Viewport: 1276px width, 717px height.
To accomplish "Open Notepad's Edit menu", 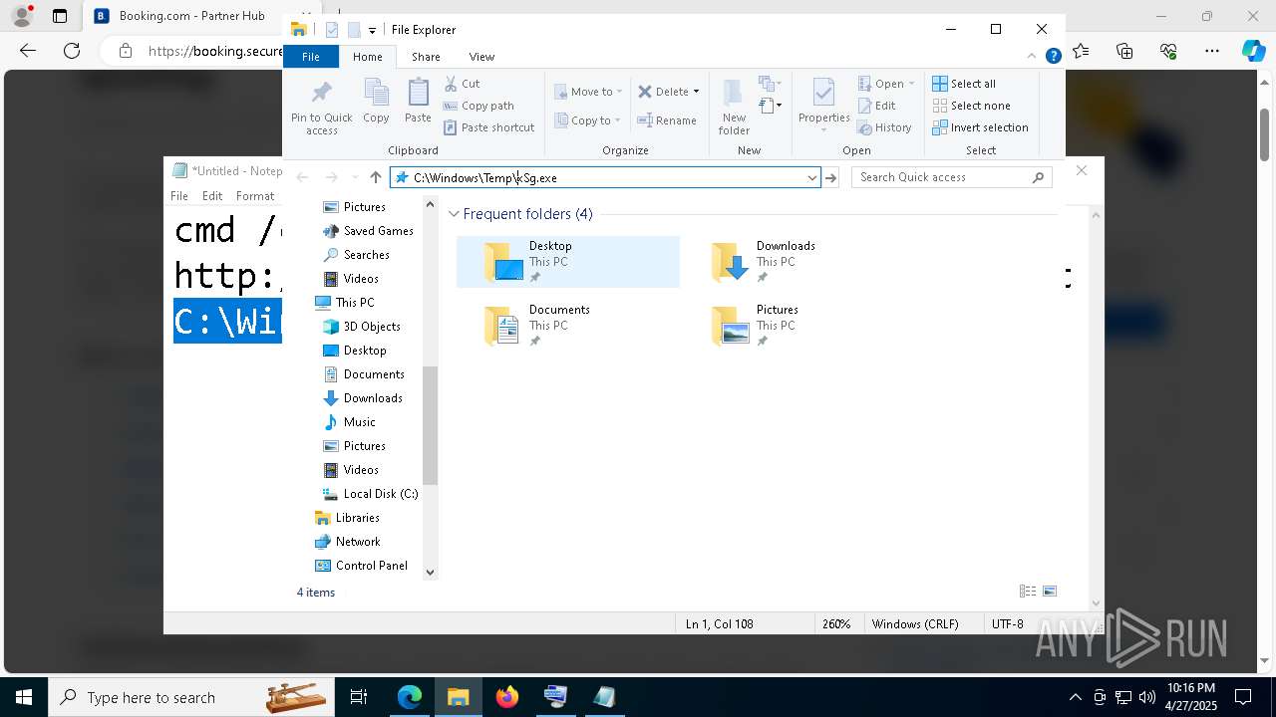I will point(212,196).
